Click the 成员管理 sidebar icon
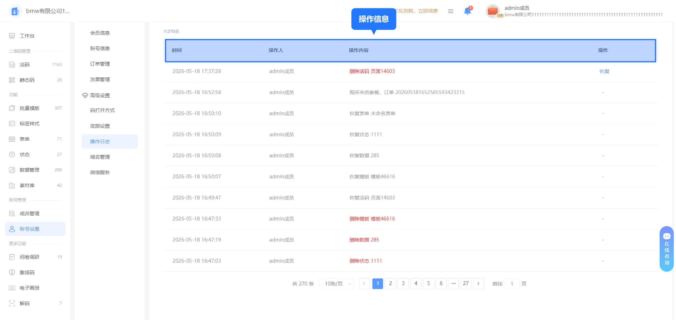The width and height of the screenshot is (676, 320). coord(12,214)
